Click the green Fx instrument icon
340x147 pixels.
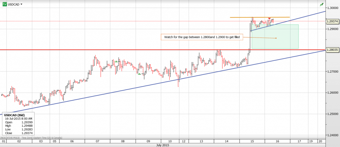(x=4, y=4)
